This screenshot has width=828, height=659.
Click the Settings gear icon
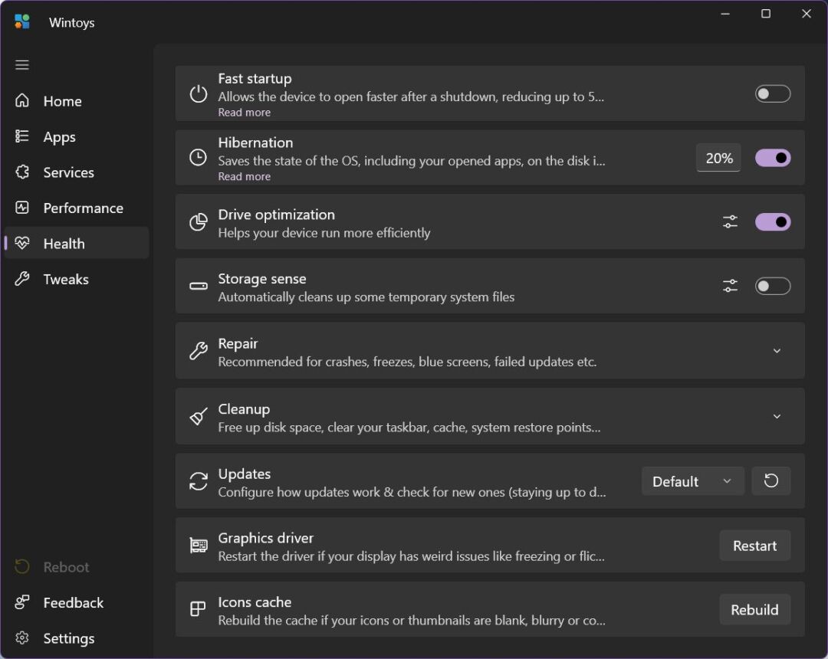point(22,638)
